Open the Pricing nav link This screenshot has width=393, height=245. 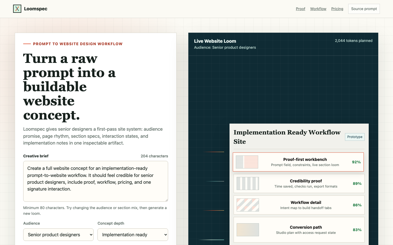[337, 9]
